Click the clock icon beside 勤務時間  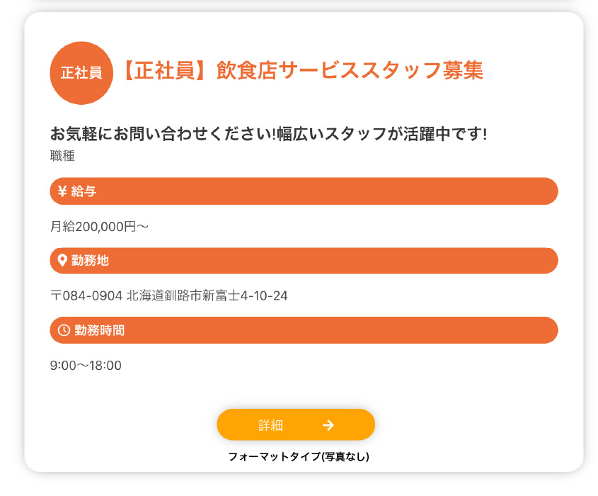click(64, 330)
